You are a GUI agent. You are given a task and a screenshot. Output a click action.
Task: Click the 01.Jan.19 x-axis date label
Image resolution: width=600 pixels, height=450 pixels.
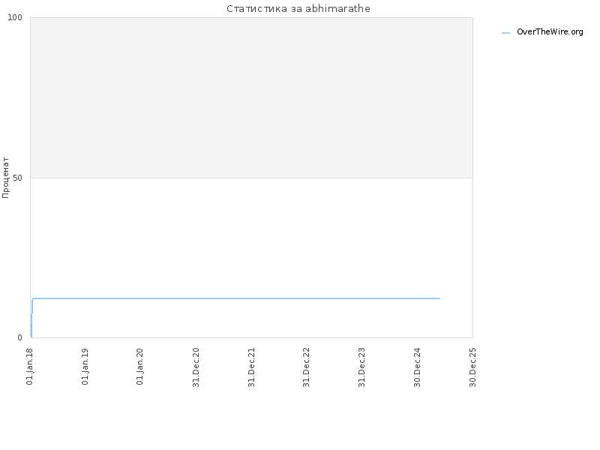click(85, 367)
